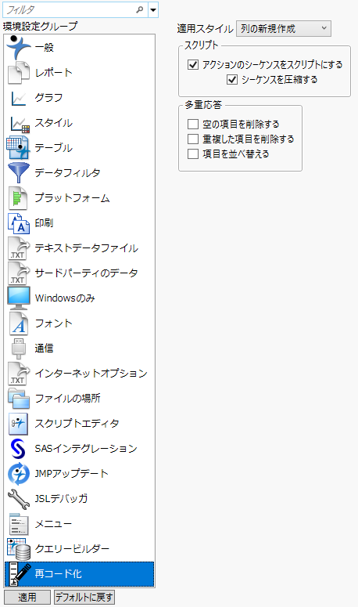Open the データフィルタ funnel icon

coord(18,172)
